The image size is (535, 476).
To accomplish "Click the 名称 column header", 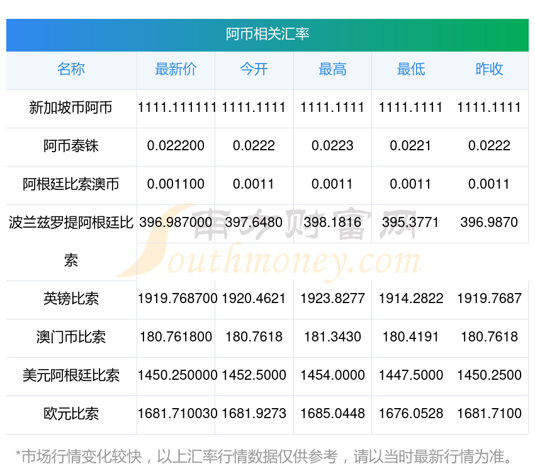I will coord(71,70).
